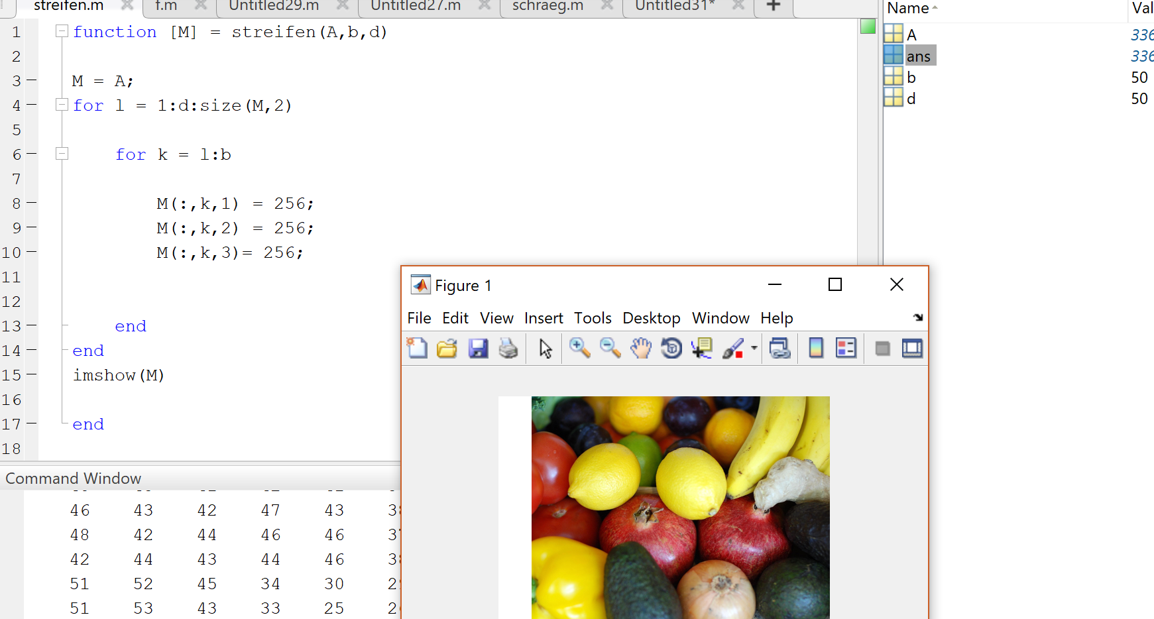Activate the Rotate 3D tool
This screenshot has width=1154, height=619.
coord(671,348)
